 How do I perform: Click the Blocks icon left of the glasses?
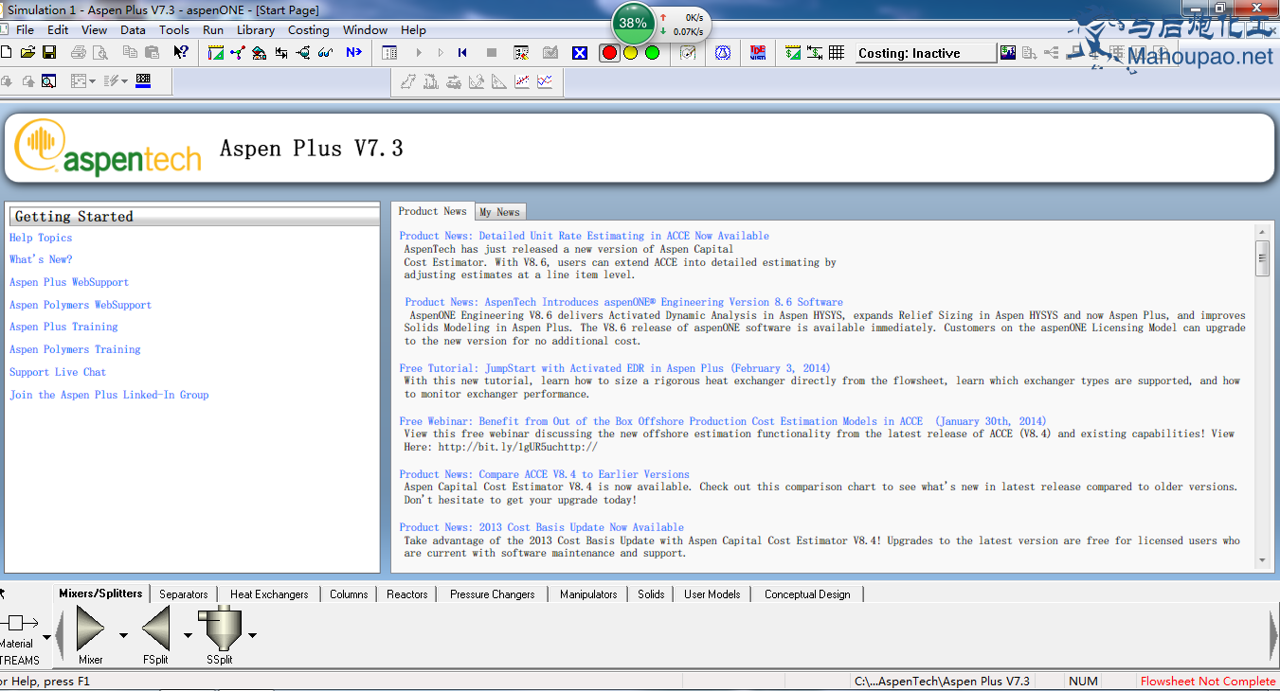(x=303, y=53)
